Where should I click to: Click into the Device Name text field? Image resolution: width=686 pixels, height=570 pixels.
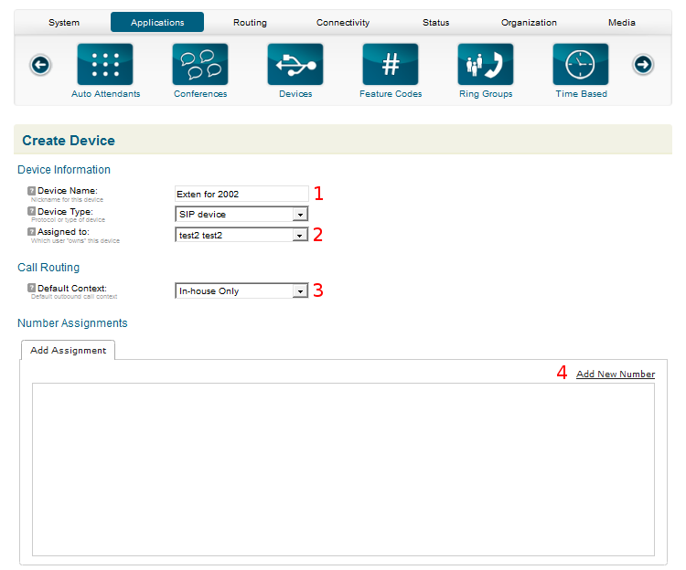pos(241,194)
